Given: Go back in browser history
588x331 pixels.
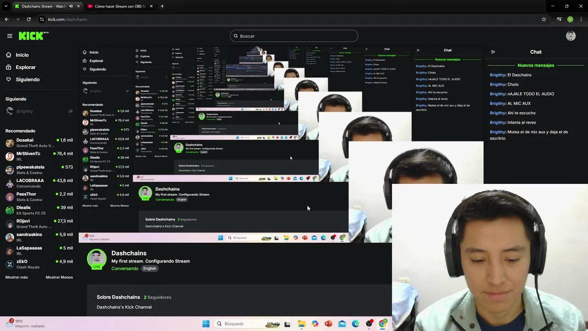Looking at the screenshot, I should point(6,19).
